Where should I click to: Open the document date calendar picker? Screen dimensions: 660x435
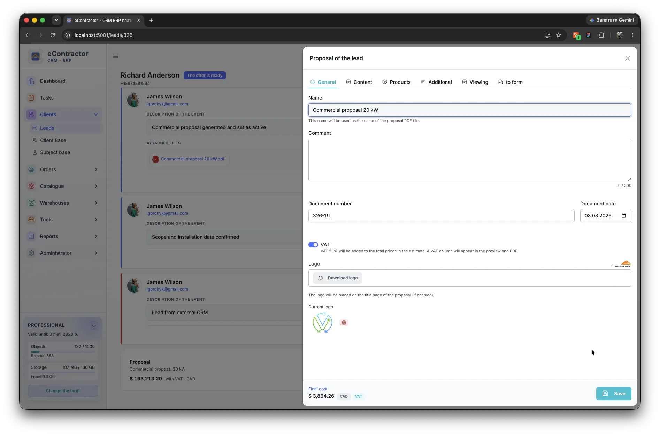tap(624, 216)
